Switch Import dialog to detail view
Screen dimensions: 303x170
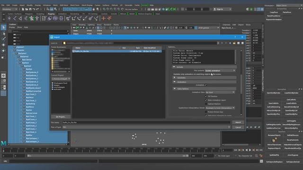(242, 43)
